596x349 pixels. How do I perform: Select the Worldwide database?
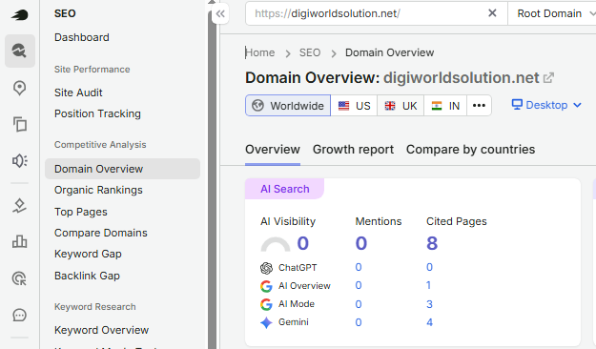(288, 106)
